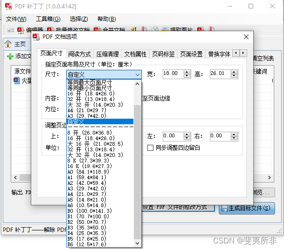Image resolution: width=284 pixels, height=249 pixels.
Task: Click the 生成目标文件(S) button
Action: (x=247, y=209)
